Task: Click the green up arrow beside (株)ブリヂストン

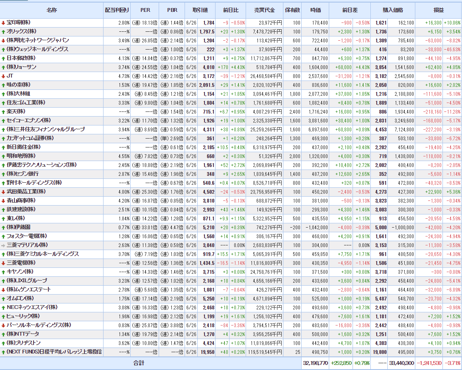Action: pyautogui.click(x=3, y=343)
